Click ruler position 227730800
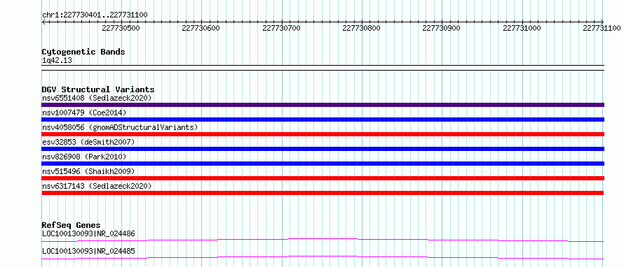Viewport: 624px width, 267px height. (x=361, y=28)
